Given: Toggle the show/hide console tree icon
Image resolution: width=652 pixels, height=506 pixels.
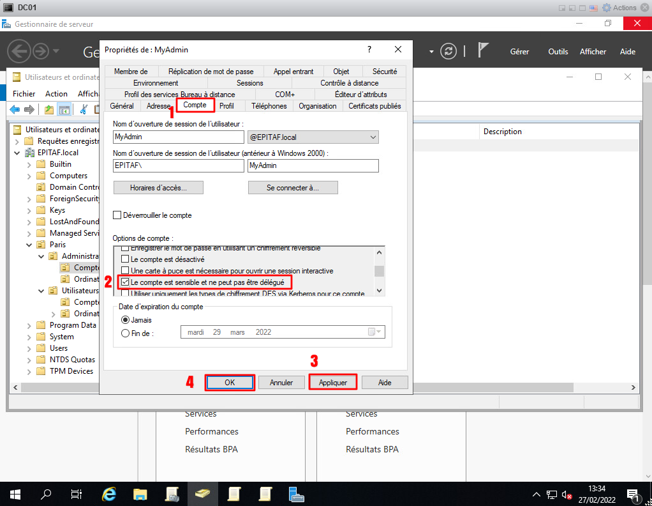Looking at the screenshot, I should click(x=64, y=109).
